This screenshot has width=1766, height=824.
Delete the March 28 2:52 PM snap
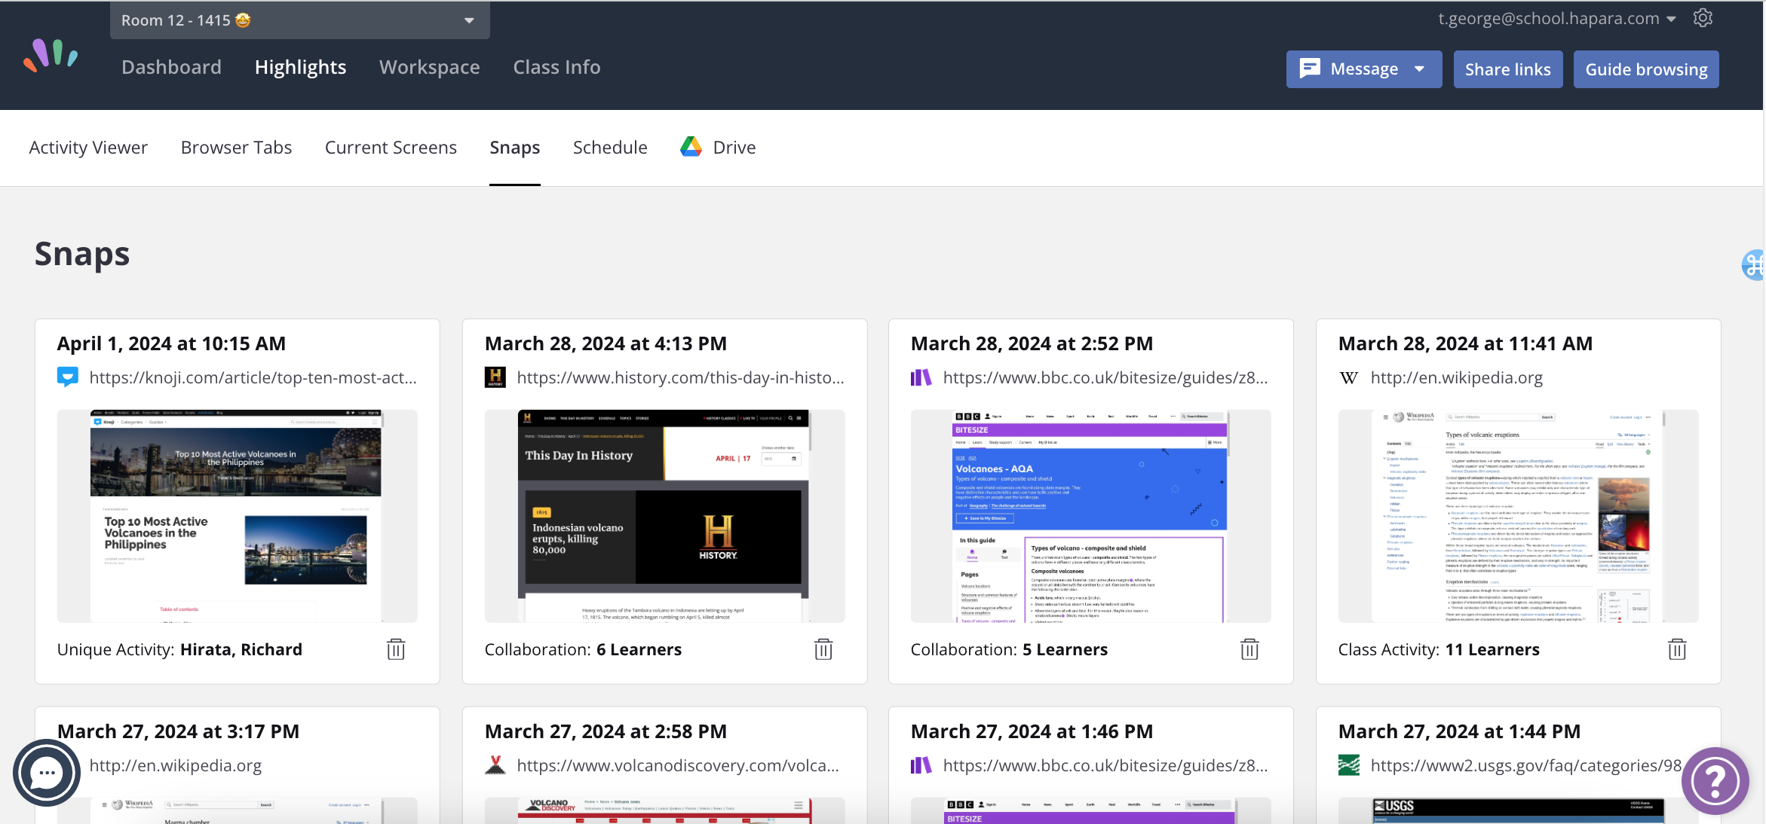1249,649
